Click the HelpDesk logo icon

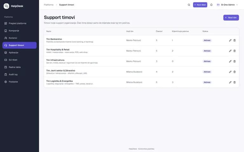pyautogui.click(x=6, y=6)
